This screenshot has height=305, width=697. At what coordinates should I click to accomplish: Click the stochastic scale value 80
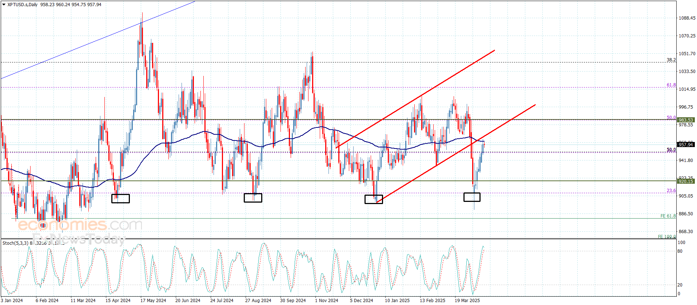click(x=680, y=251)
